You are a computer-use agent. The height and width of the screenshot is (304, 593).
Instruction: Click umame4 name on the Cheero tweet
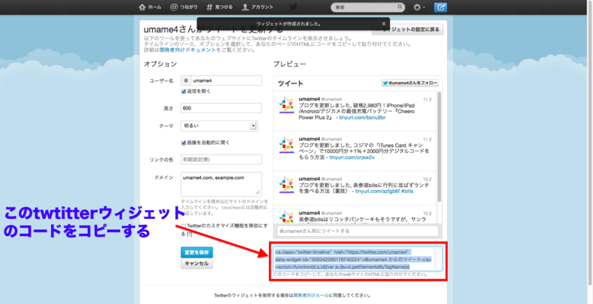[309, 99]
